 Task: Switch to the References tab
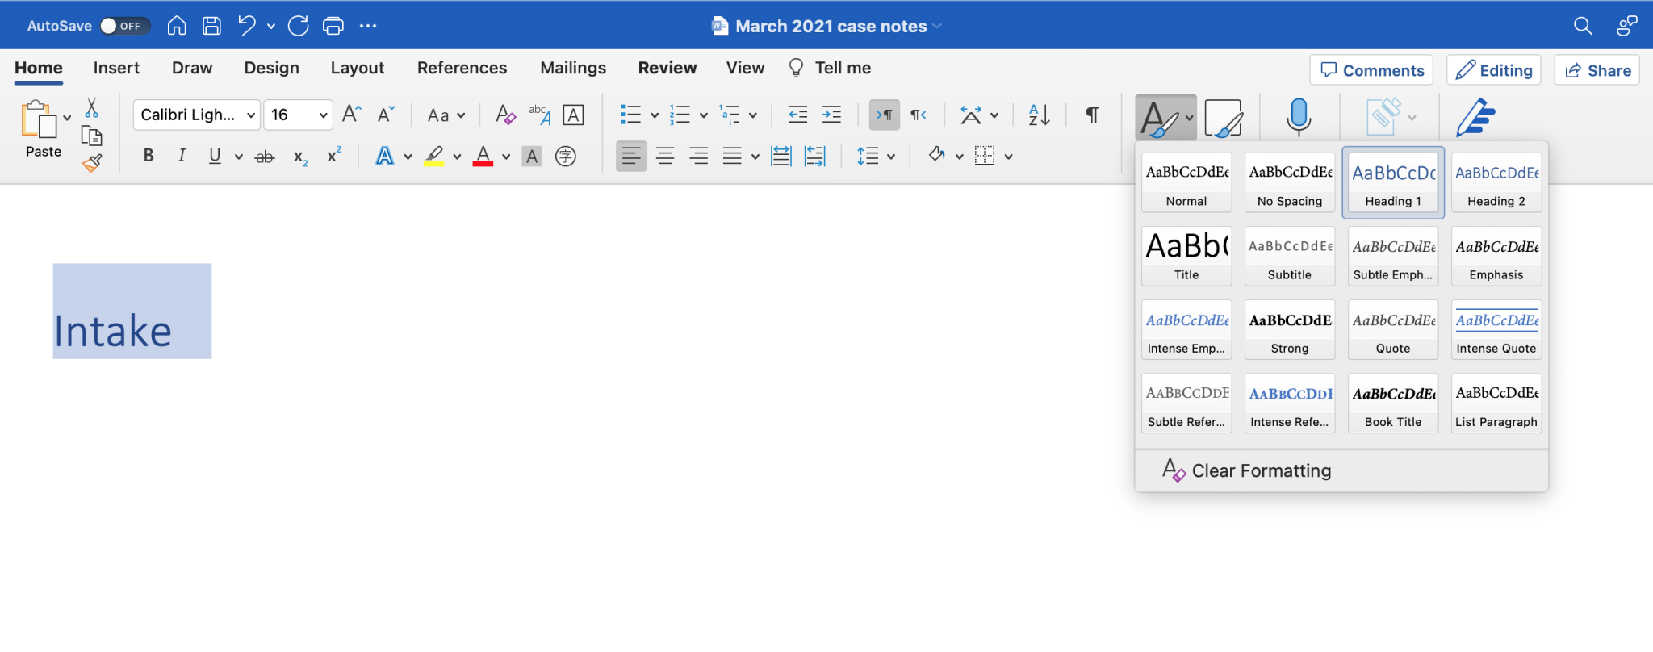[x=462, y=68]
